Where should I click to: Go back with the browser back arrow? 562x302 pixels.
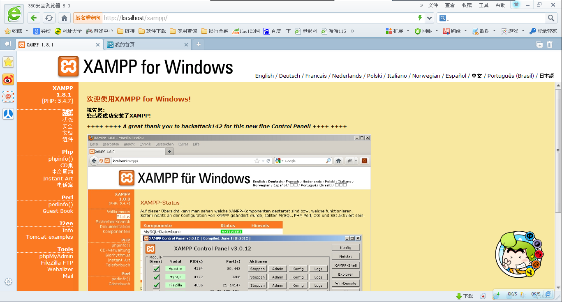[x=34, y=18]
